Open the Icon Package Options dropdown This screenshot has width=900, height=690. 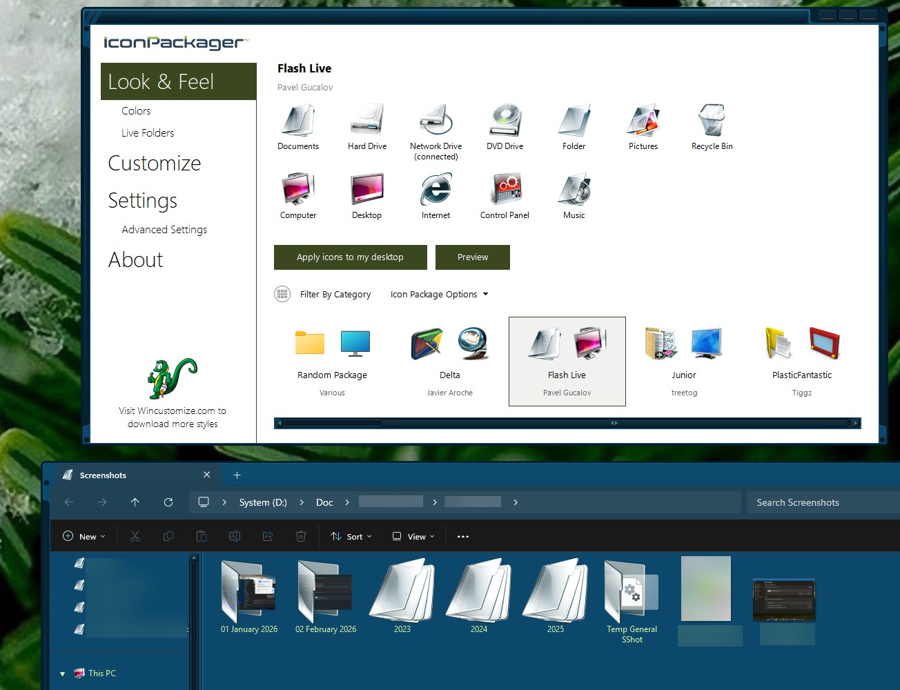click(x=439, y=295)
